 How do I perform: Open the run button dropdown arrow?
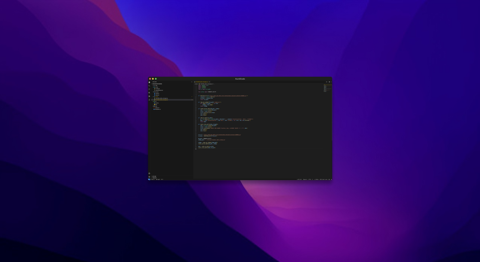pos(328,82)
